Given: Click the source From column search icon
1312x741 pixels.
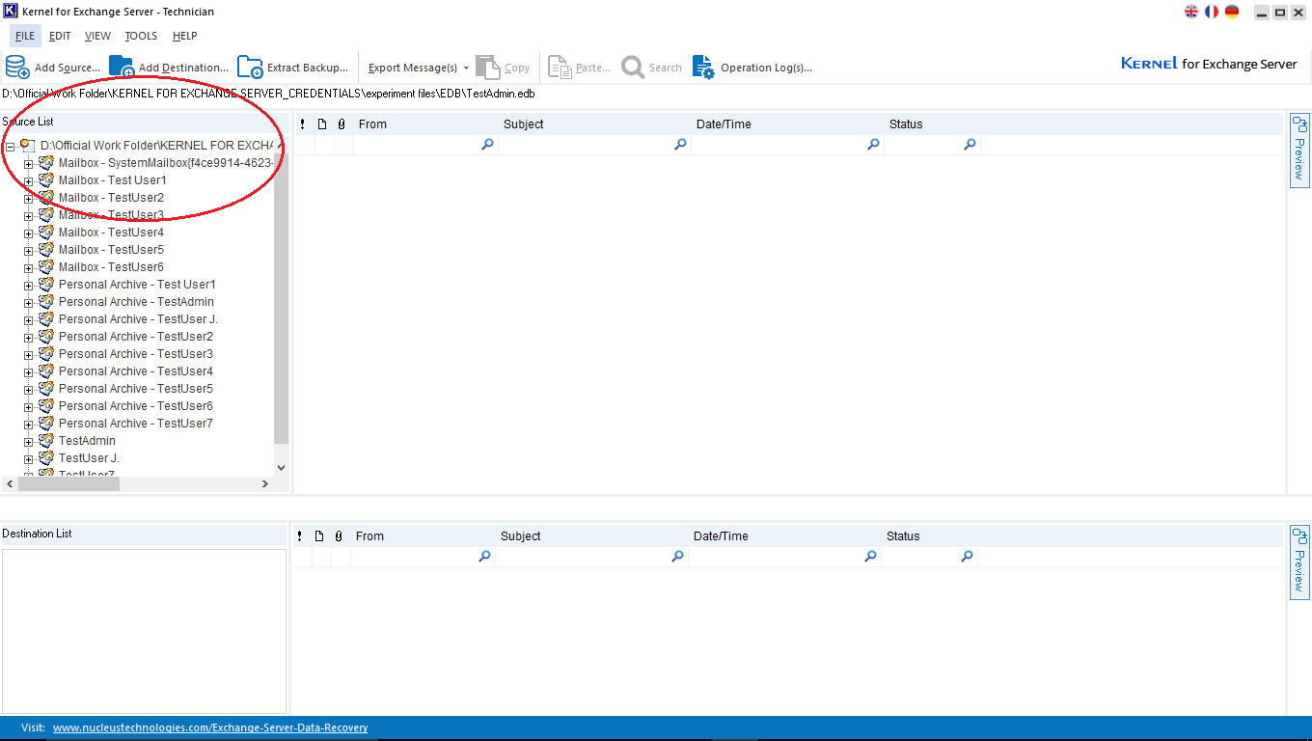Looking at the screenshot, I should click(x=487, y=145).
